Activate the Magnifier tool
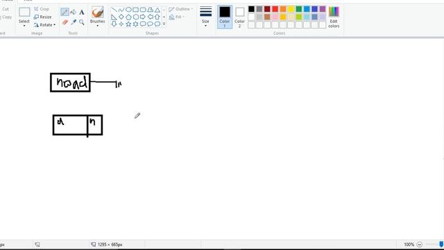 point(82,22)
